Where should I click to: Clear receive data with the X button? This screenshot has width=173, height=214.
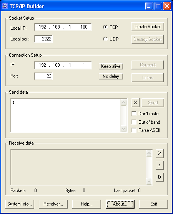click(x=160, y=153)
